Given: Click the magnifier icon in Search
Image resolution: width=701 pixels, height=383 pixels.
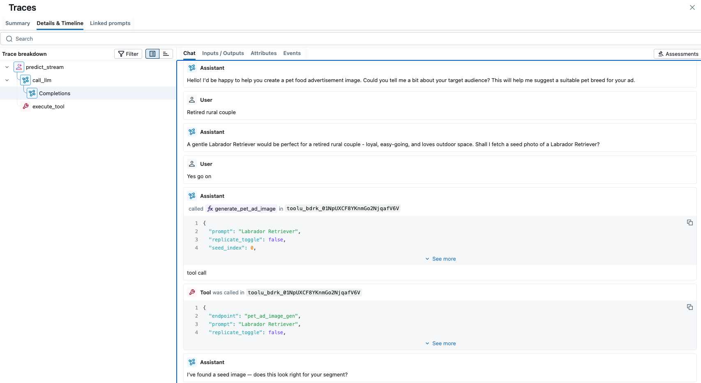Looking at the screenshot, I should [9, 39].
